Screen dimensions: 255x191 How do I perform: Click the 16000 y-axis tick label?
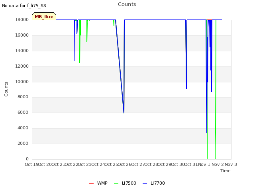point(22,35)
